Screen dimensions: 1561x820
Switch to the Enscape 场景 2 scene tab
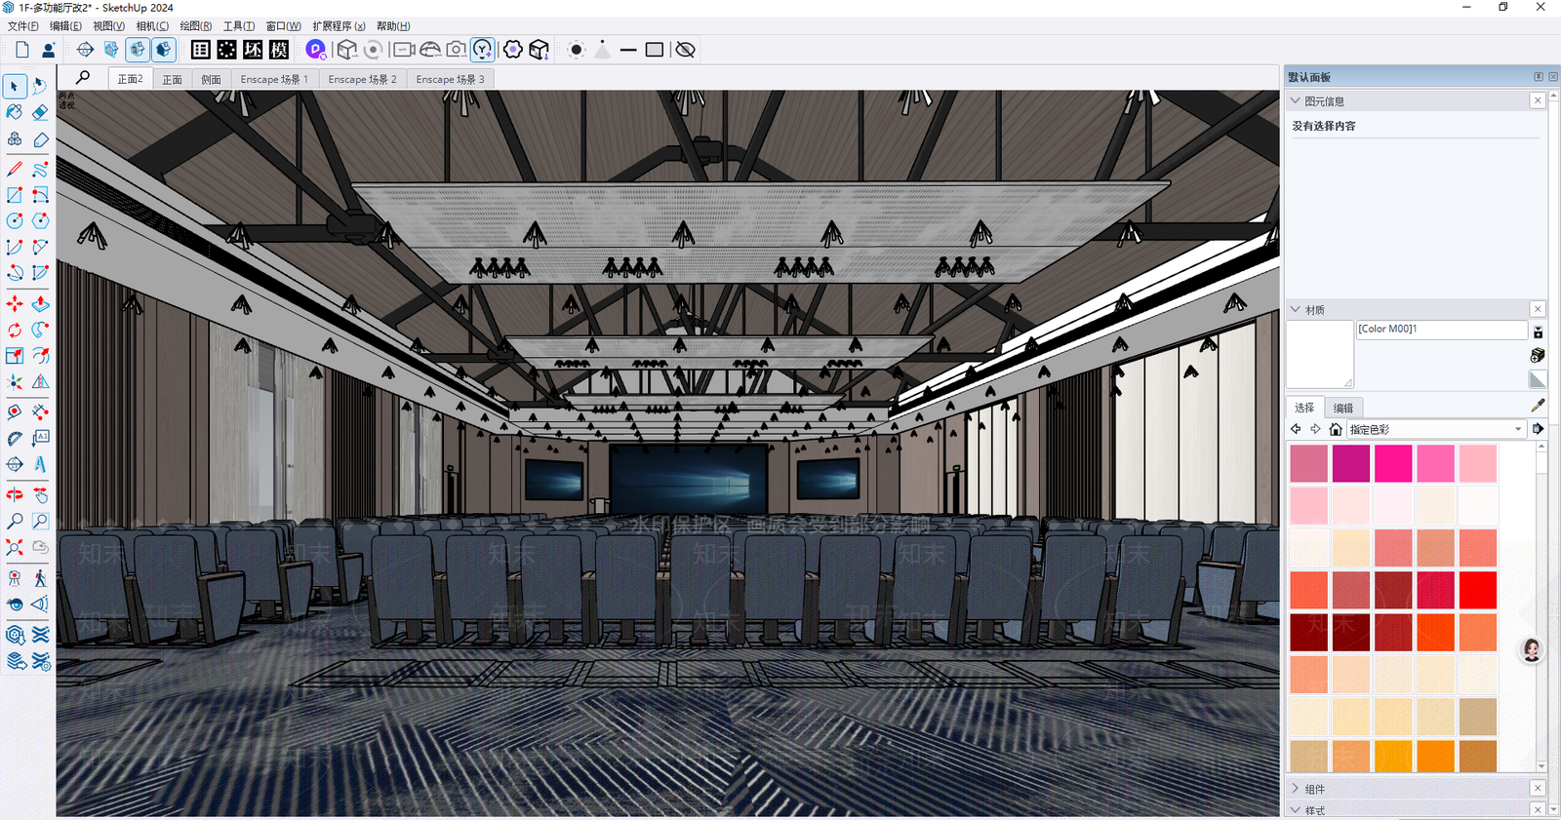362,79
